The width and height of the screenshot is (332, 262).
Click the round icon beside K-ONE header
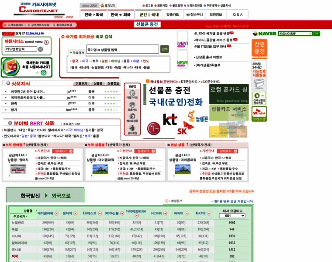point(209,214)
